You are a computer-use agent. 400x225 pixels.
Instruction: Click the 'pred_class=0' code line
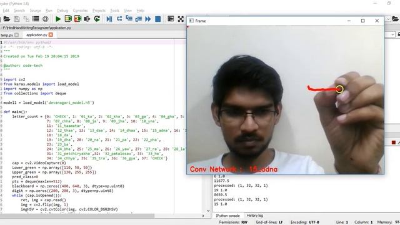[25, 176]
